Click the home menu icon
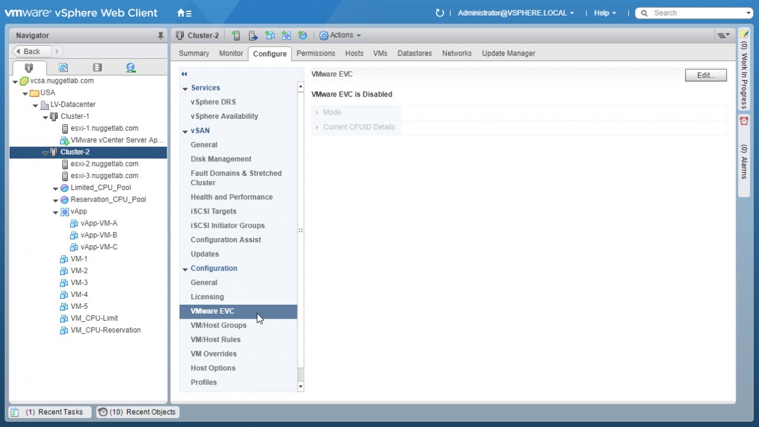Screen dimensions: 759x427 pyautogui.click(x=184, y=13)
